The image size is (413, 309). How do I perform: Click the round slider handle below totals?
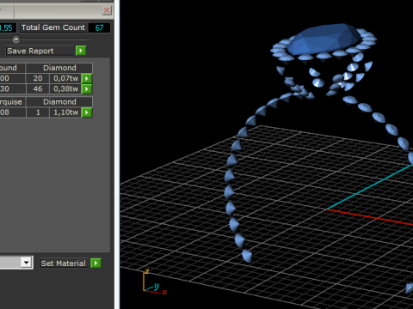point(16,39)
